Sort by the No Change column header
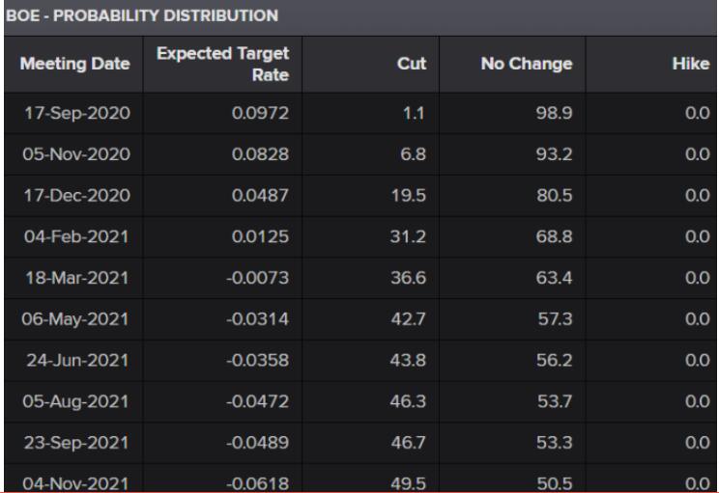719x493 pixels. pyautogui.click(x=527, y=64)
